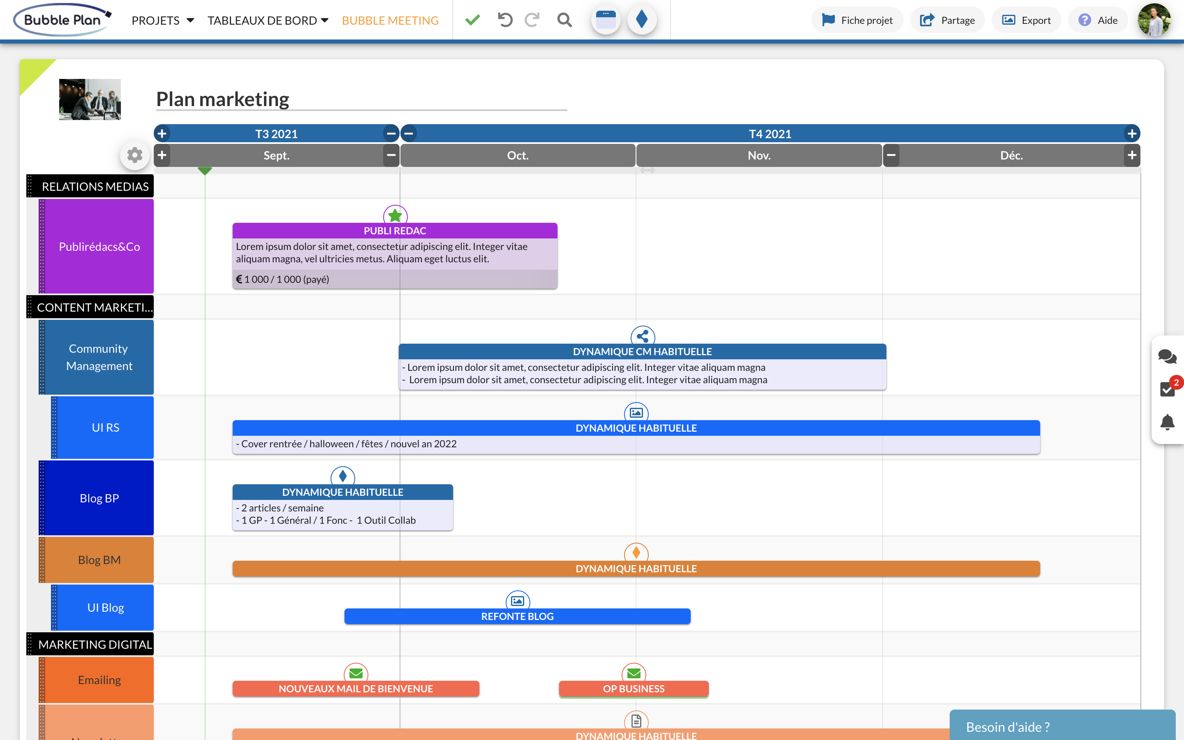Click the document icon above Newsletter bubble
Viewport: 1184px width, 740px height.
tap(636, 720)
